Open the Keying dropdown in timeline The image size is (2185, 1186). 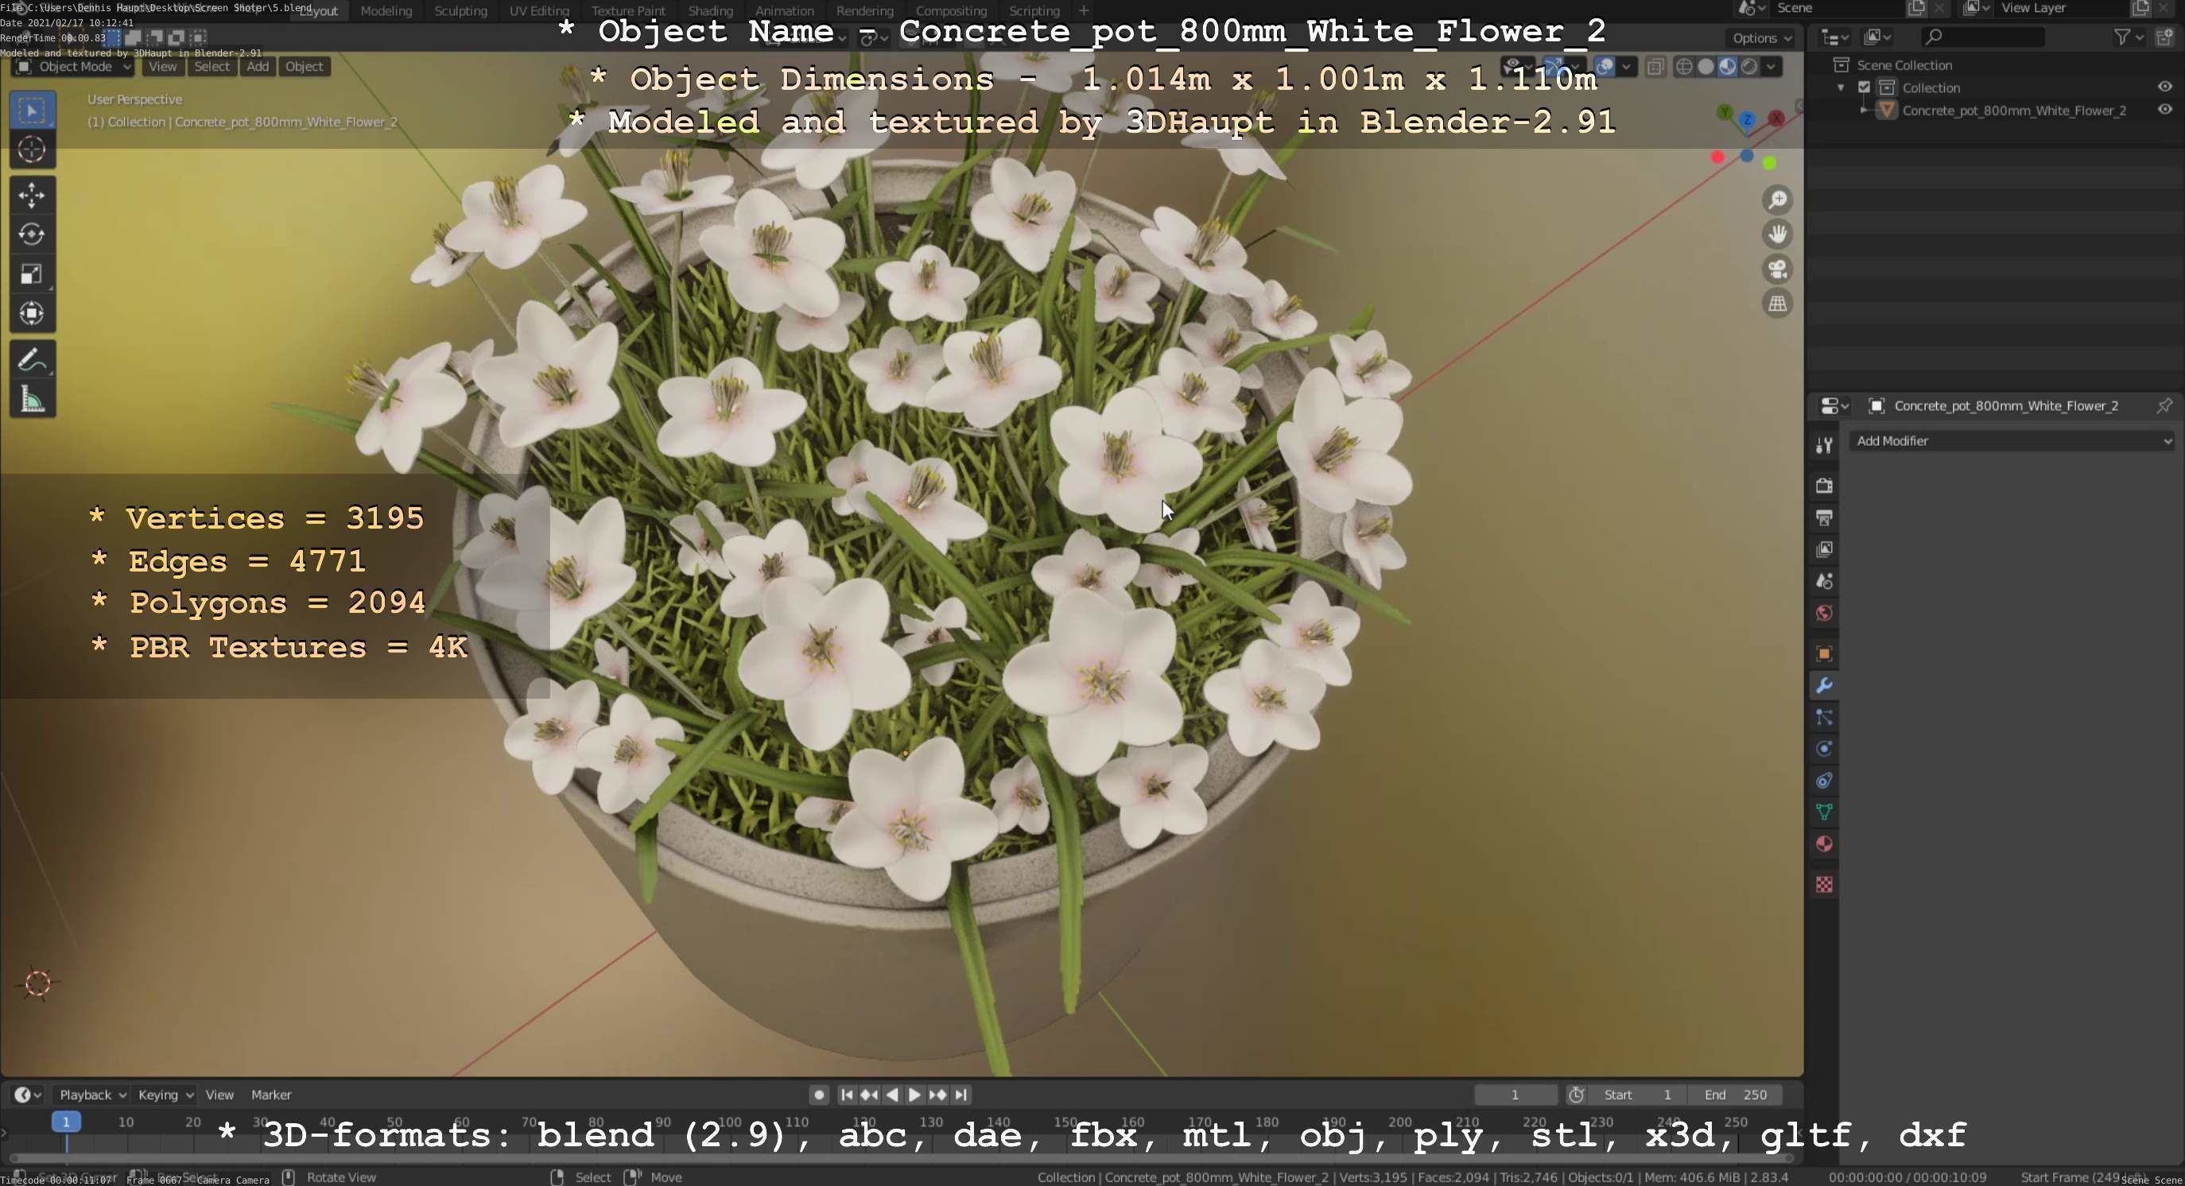[165, 1095]
